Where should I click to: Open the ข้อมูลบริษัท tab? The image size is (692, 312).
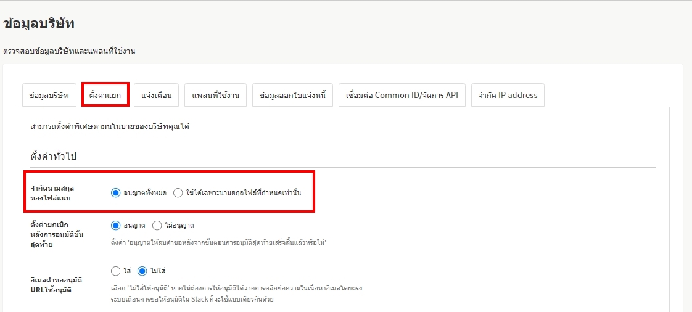click(x=49, y=96)
